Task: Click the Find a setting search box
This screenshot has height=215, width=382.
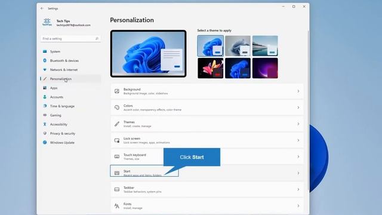Action: coord(70,38)
